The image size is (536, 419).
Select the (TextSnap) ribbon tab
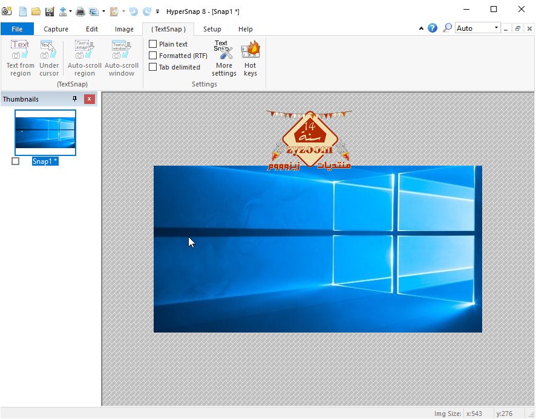(x=168, y=29)
